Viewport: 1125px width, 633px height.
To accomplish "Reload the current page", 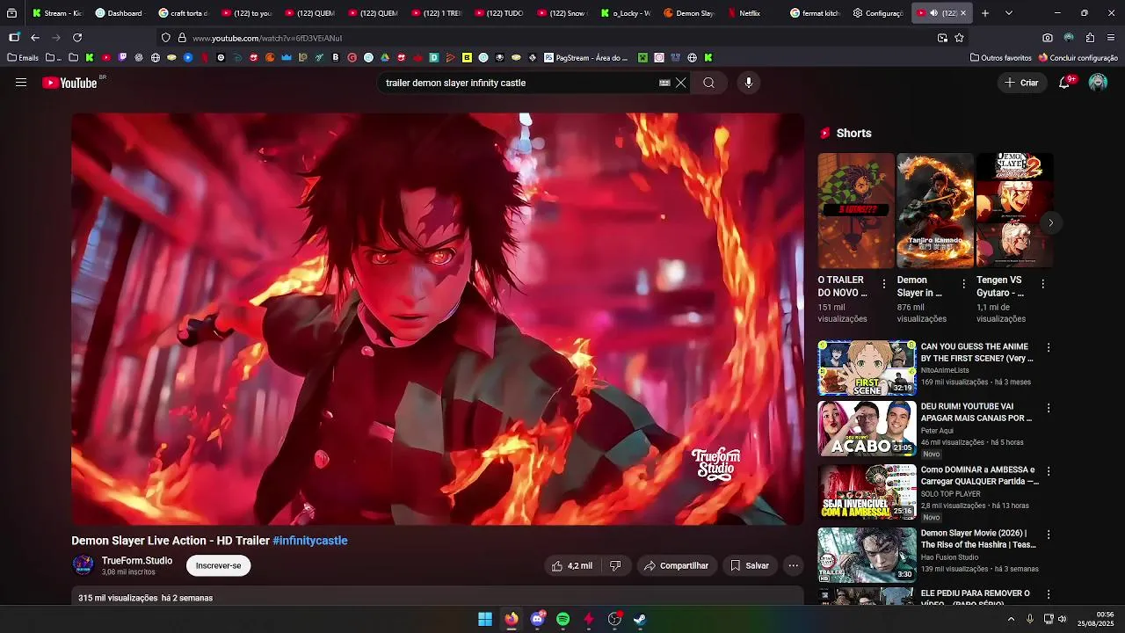I will [77, 38].
